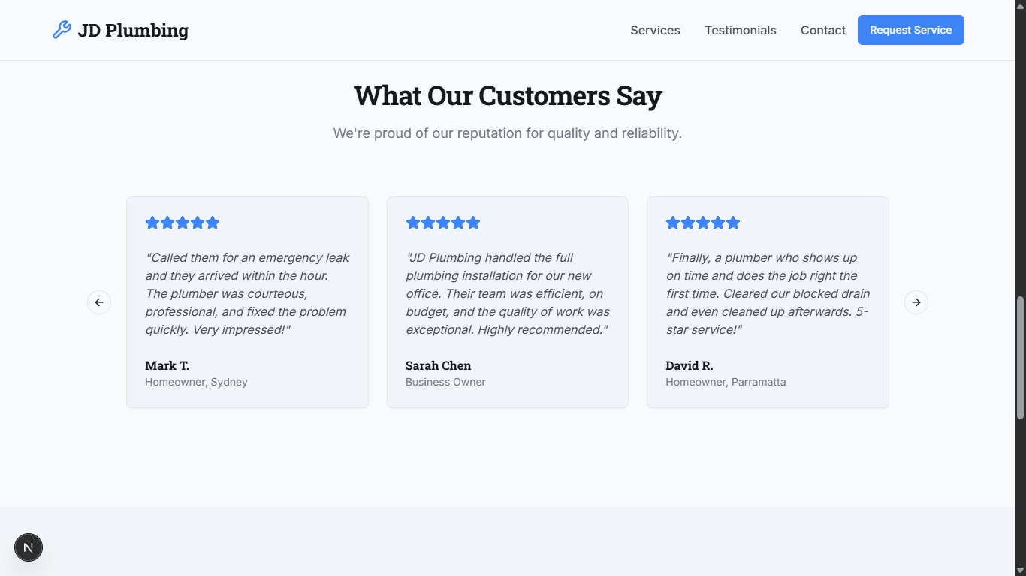Select Mark T.'s emergency leak testimonial card
The image size is (1026, 576).
[x=247, y=302]
